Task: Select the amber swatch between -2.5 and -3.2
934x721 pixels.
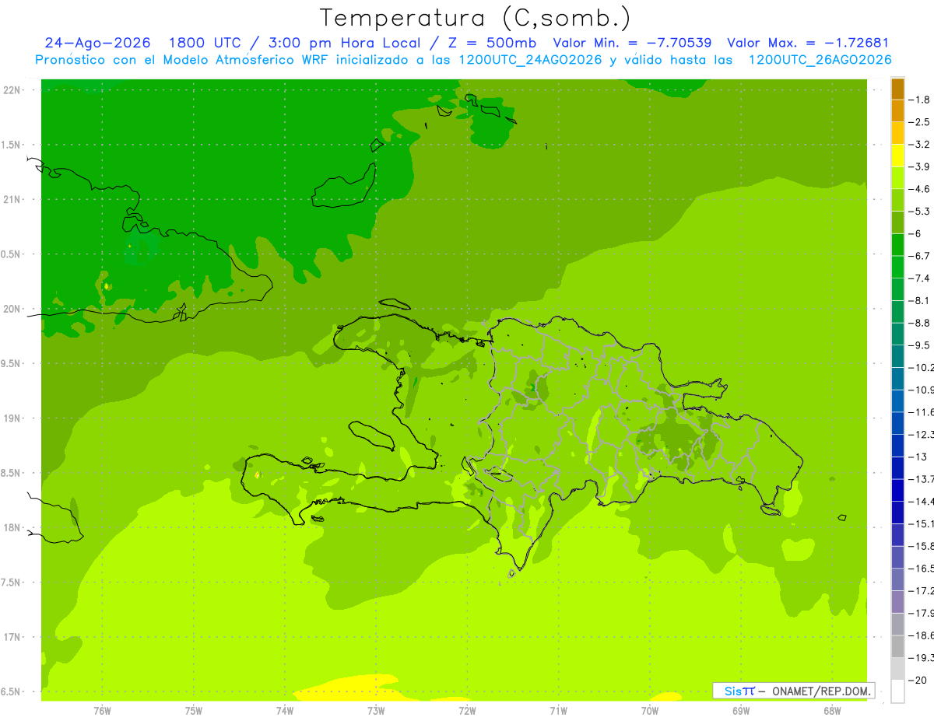Action: coord(897,133)
